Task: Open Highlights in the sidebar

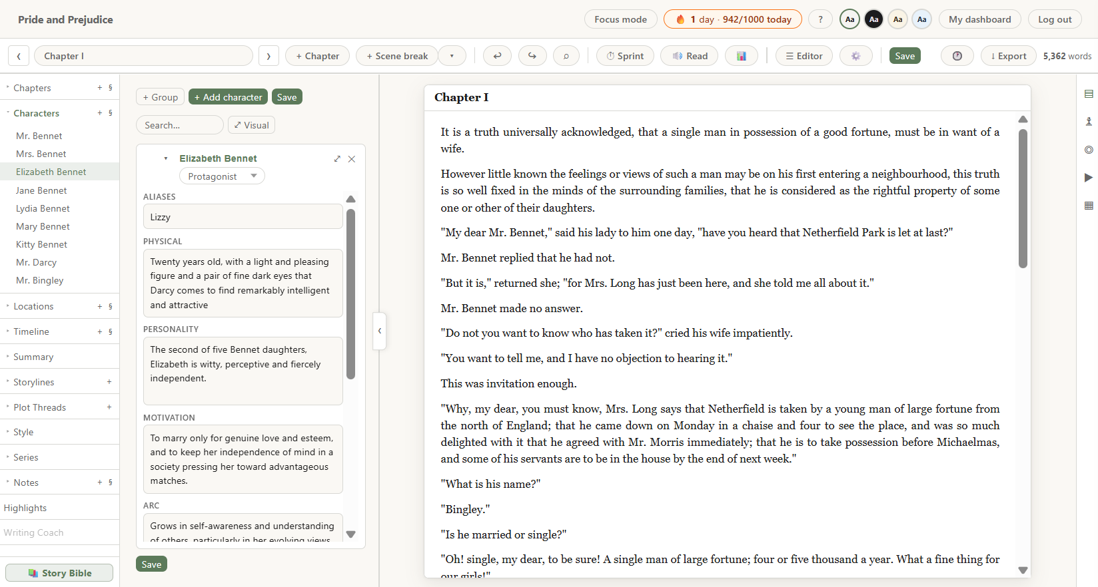Action: click(25, 508)
